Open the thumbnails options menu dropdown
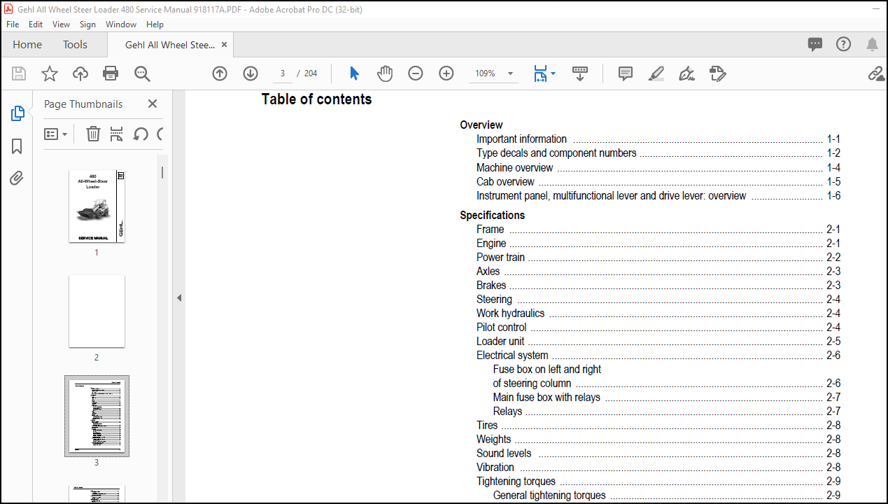 point(56,134)
